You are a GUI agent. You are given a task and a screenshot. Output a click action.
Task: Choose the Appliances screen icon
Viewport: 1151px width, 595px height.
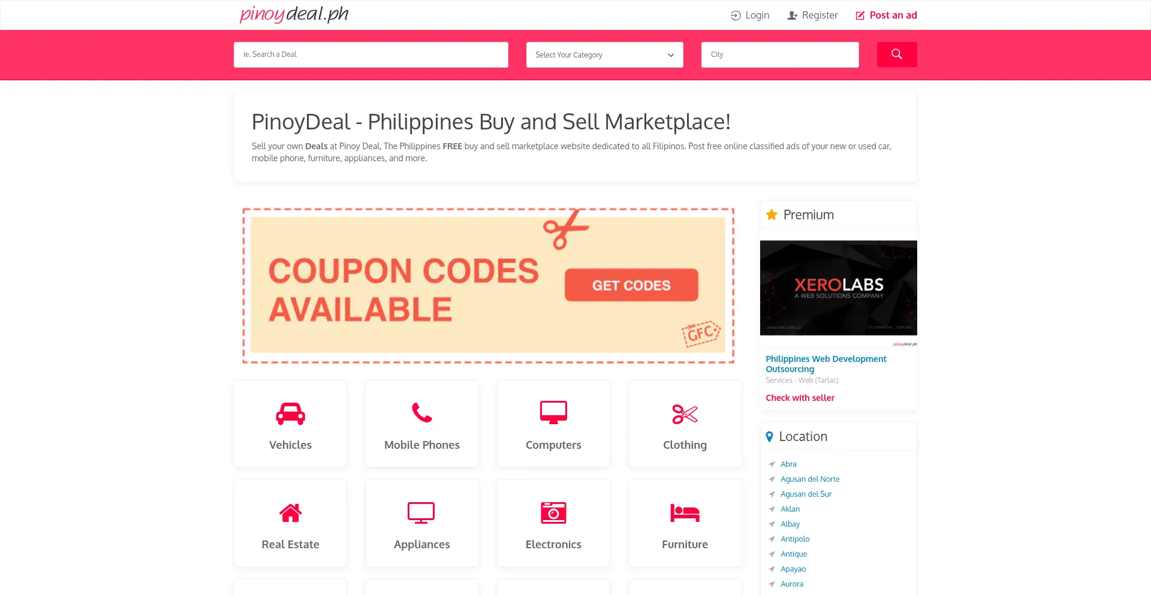(x=421, y=513)
